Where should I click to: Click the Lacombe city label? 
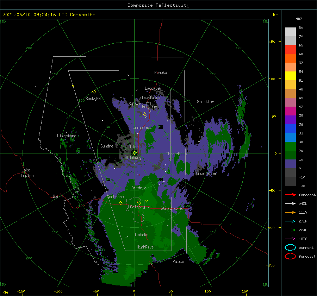pos(152,88)
